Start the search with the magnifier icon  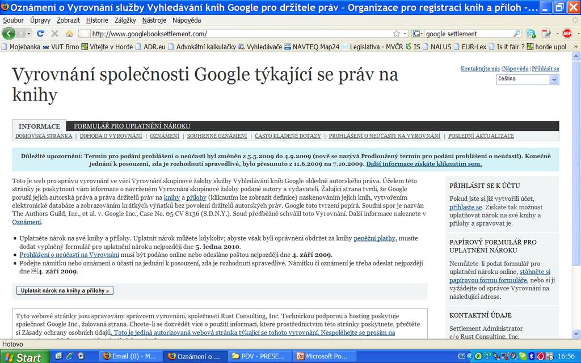516,33
